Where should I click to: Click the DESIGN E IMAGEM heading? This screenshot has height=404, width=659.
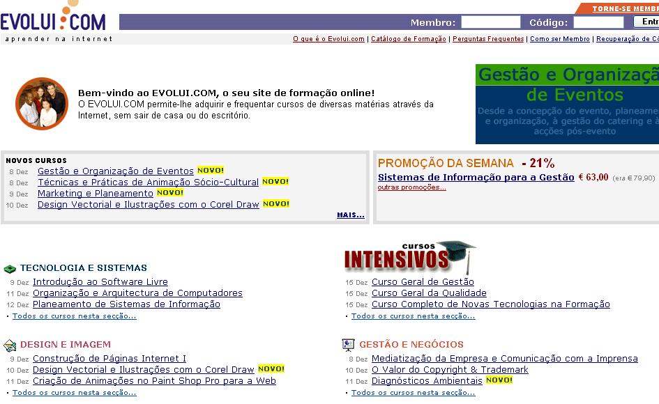(x=66, y=345)
